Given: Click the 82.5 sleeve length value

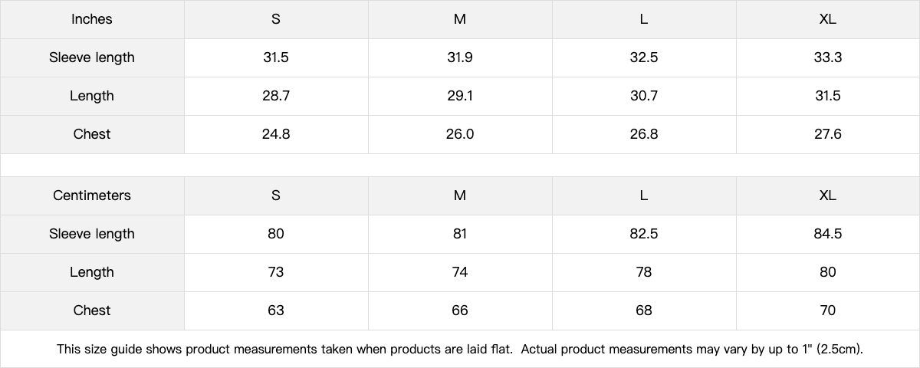Looking at the screenshot, I should [644, 234].
